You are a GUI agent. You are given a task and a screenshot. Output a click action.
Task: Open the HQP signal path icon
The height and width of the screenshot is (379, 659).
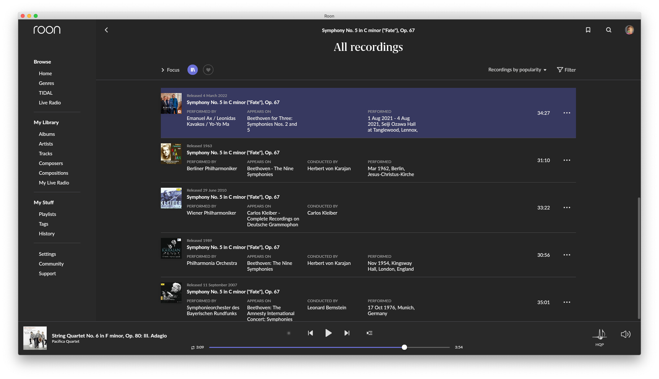[599, 335]
